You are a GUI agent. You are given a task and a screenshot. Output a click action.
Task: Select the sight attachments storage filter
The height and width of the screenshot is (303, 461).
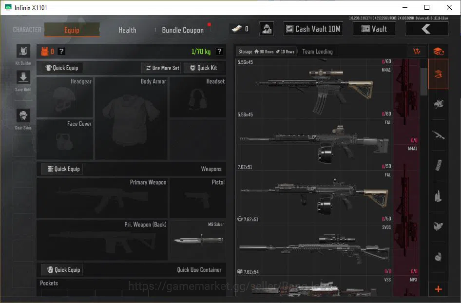439,227
